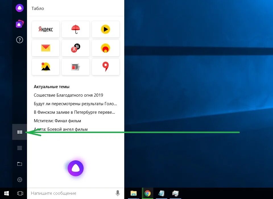Open topic В Финском заливе в Петербурге

click(74, 112)
